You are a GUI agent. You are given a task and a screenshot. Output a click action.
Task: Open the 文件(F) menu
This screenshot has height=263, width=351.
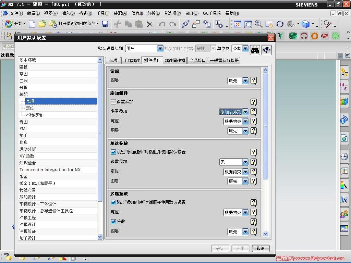(x=16, y=13)
